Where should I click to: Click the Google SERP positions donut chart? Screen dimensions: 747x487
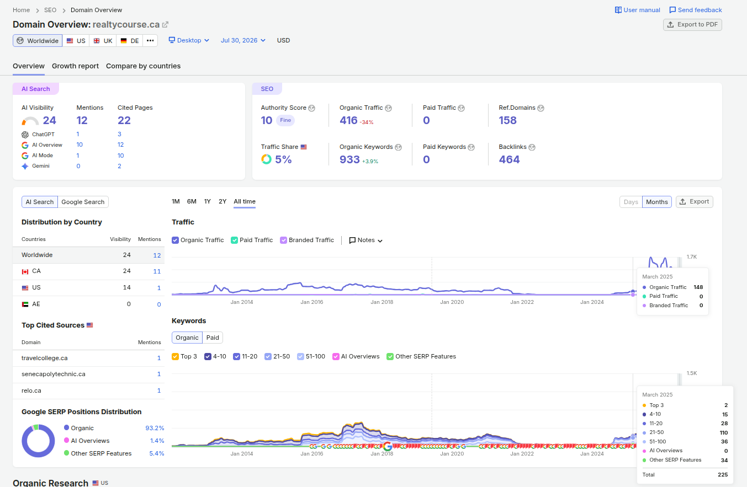pyautogui.click(x=38, y=441)
